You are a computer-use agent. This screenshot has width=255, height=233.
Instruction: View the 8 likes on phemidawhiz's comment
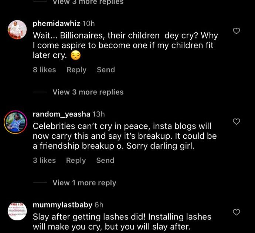click(44, 70)
